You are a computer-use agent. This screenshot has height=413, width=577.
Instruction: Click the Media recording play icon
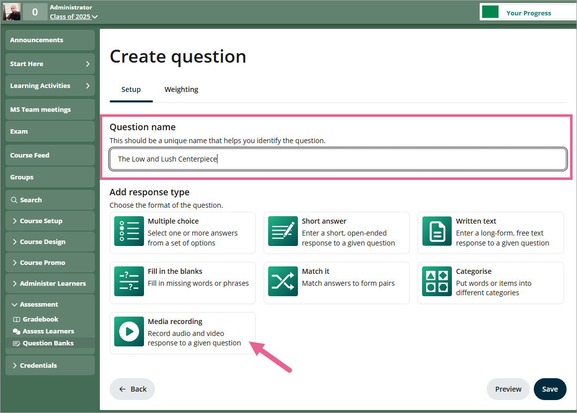point(129,331)
